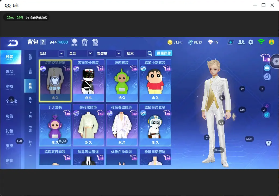
Task: Select the 迪西套装 outfit card
Action: (122, 81)
